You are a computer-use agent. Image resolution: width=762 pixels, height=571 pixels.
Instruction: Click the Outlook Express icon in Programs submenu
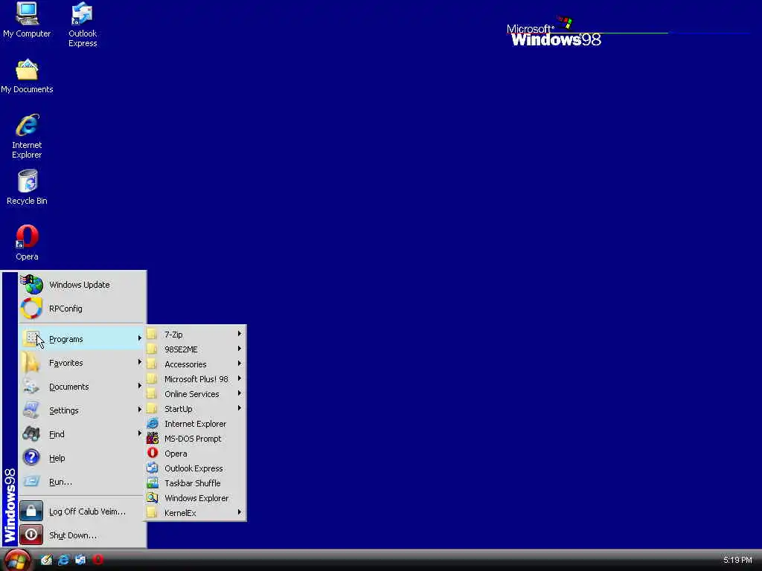point(153,468)
